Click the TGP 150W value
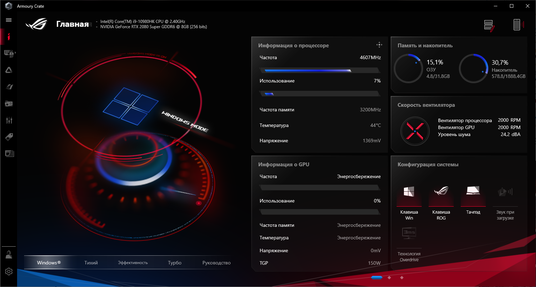536x287 pixels. 374,263
